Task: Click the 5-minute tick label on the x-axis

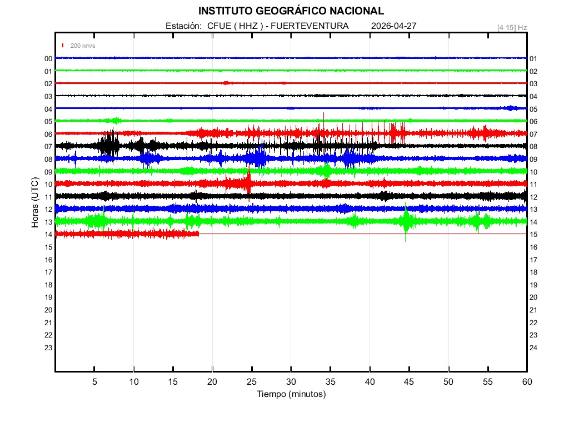Action: 94,381
